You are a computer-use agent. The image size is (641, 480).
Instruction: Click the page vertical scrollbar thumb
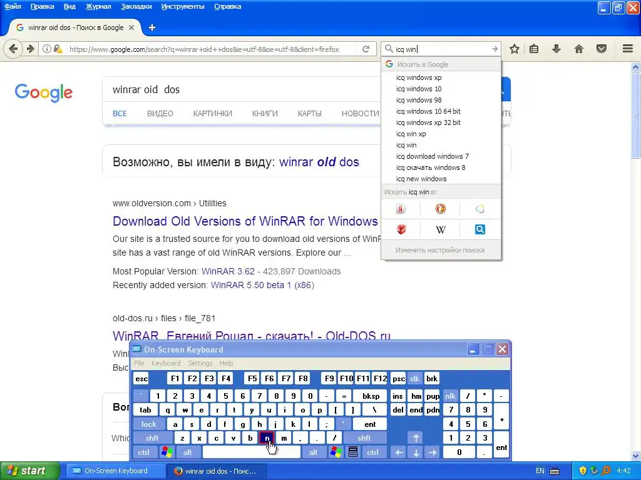coord(636,116)
